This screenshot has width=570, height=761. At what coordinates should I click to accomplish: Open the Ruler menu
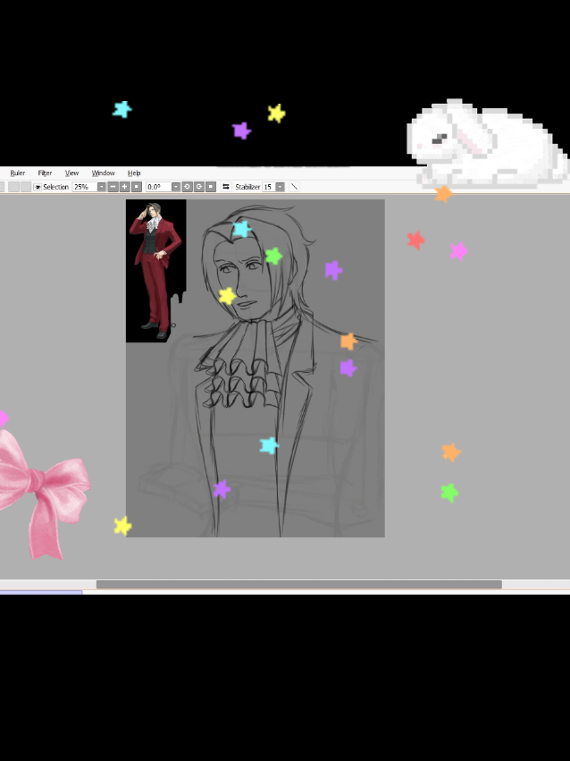[18, 173]
